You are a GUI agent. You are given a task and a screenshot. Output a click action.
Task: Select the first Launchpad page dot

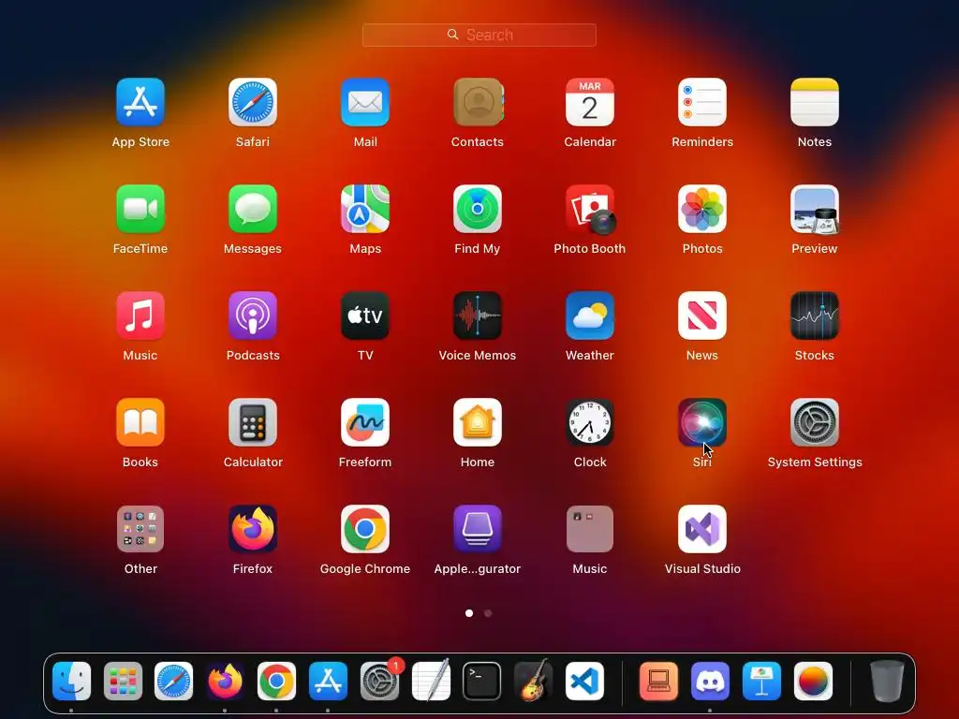click(x=469, y=613)
